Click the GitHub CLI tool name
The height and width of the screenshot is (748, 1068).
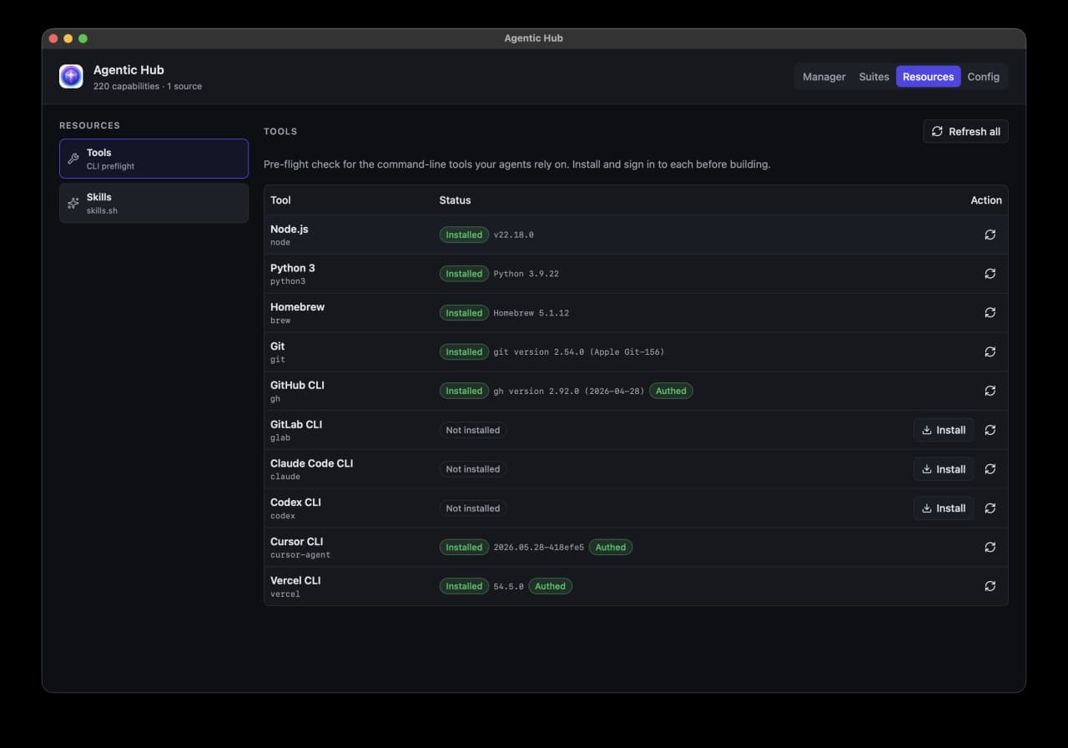pos(297,385)
